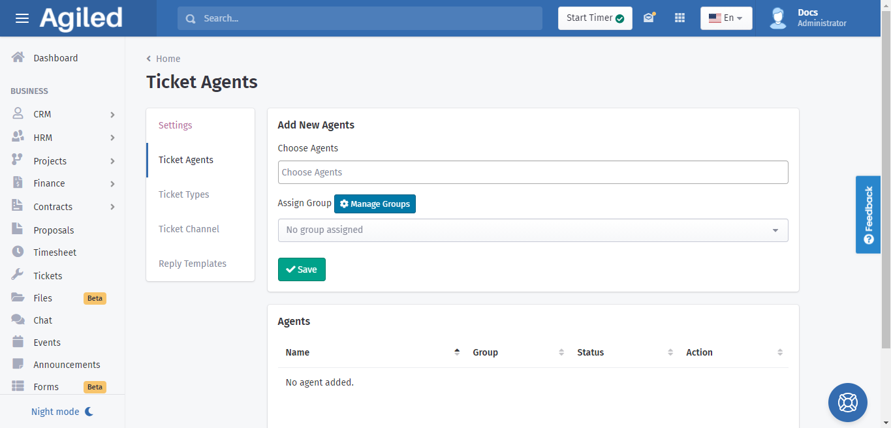The height and width of the screenshot is (428, 891).
Task: Open the Timesheet clock icon
Action: (x=18, y=252)
